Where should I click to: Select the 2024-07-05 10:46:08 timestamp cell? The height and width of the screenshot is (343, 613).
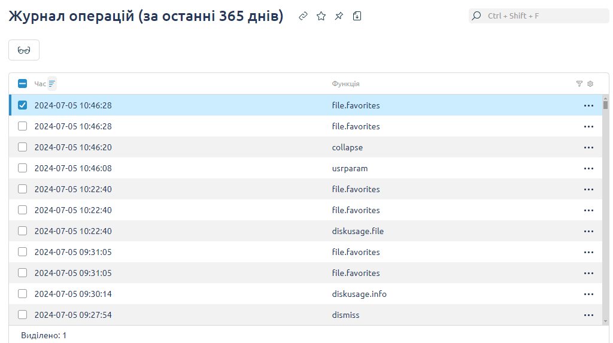coord(73,169)
